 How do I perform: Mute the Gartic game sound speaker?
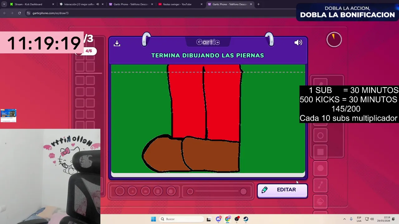298,43
